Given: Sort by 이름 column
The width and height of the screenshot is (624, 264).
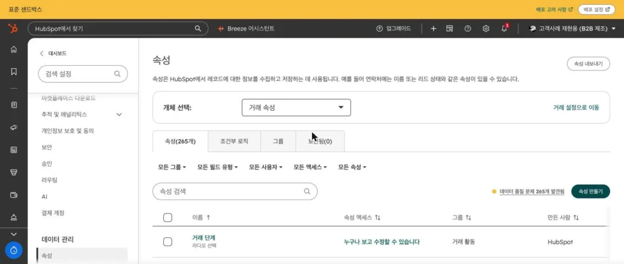Looking at the screenshot, I should (201, 218).
